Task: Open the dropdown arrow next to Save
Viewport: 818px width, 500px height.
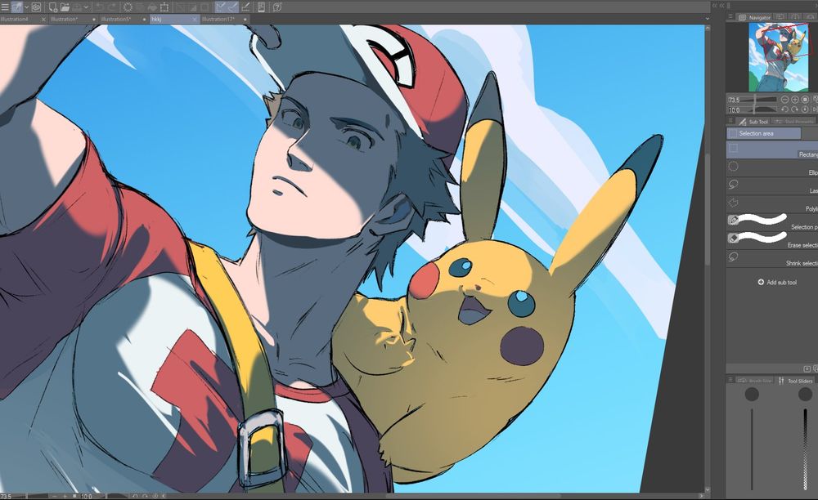Action: (86, 7)
